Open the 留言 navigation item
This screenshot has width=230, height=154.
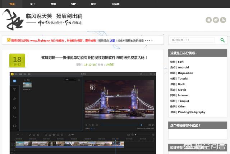(93, 4)
